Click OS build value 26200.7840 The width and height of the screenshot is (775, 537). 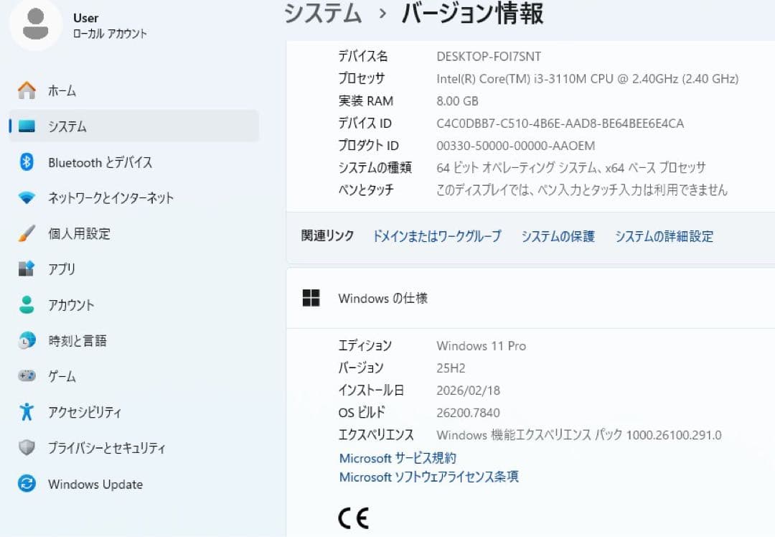coord(468,412)
